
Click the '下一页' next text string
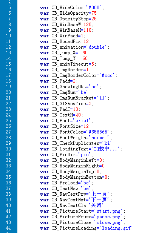coord(99,199)
